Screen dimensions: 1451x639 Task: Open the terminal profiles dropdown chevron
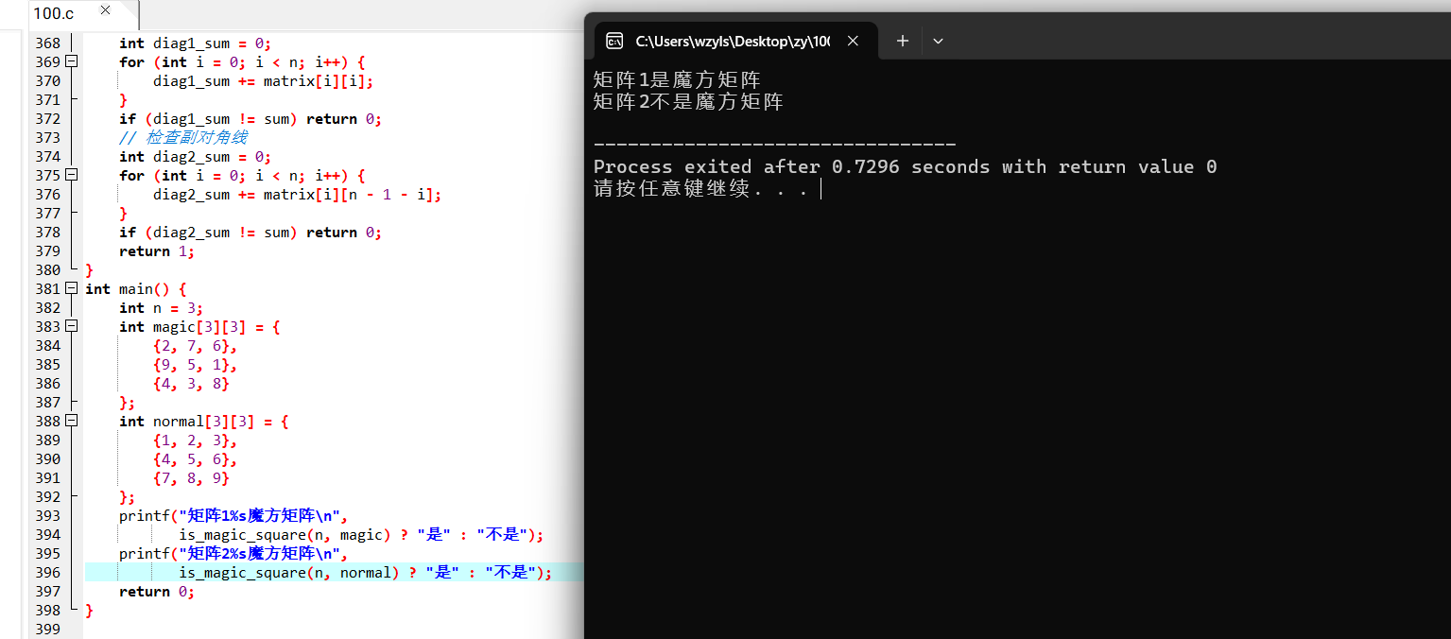coord(938,41)
